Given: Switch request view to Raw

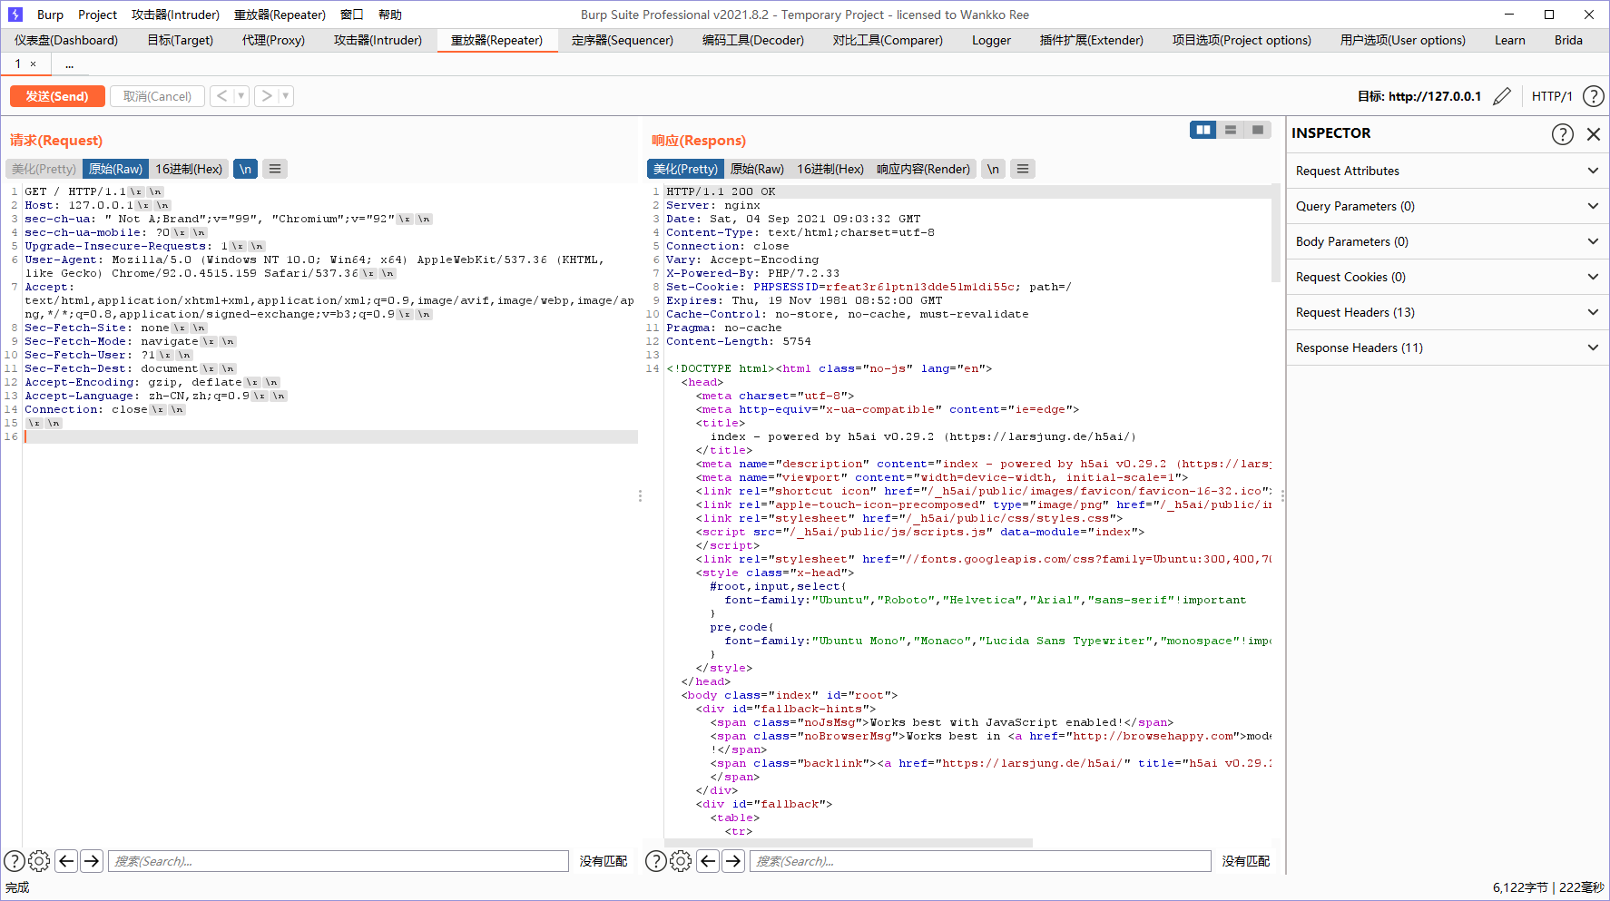Looking at the screenshot, I should coord(115,169).
